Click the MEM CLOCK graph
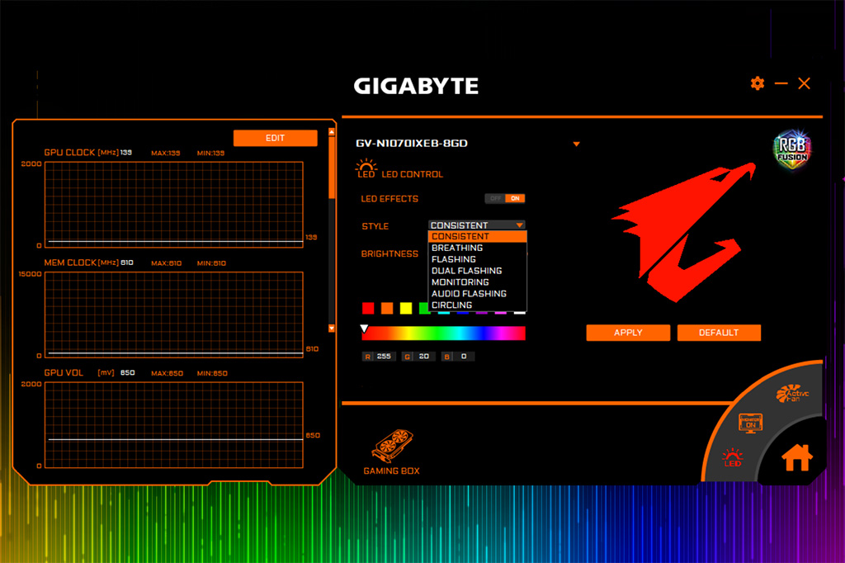 [173, 315]
